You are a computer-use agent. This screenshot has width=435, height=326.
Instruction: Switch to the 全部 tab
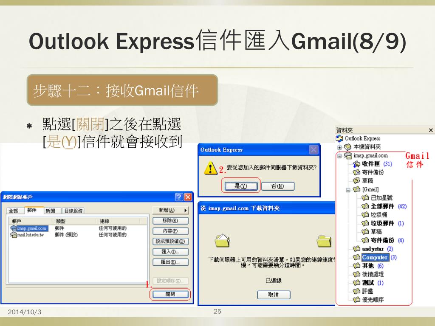pyautogui.click(x=14, y=211)
